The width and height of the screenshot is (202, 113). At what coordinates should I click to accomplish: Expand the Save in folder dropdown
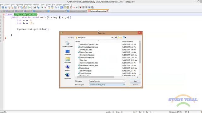[112, 38]
